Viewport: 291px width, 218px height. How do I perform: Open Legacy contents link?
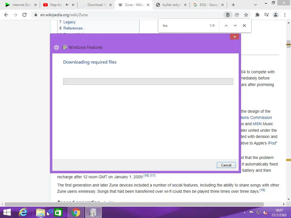[69, 22]
